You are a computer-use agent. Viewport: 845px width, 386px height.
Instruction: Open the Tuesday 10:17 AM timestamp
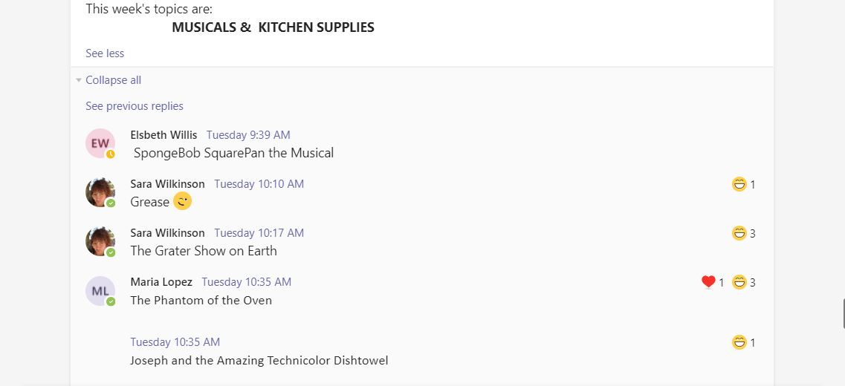click(x=259, y=233)
